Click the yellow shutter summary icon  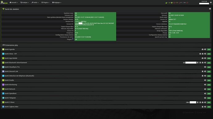pos(177,3)
